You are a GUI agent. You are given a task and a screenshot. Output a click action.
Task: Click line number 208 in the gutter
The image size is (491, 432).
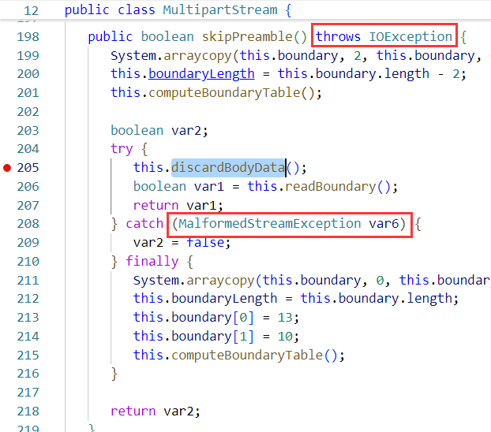[x=28, y=224]
